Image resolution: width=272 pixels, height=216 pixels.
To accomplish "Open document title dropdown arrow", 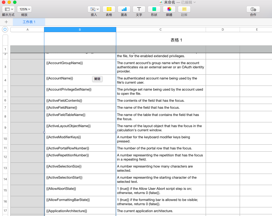I will (x=195, y=2).
